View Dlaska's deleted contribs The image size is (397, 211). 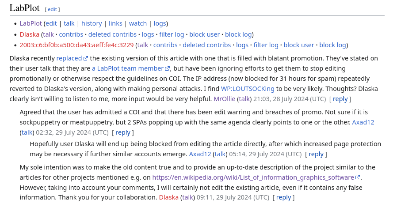(x=112, y=34)
